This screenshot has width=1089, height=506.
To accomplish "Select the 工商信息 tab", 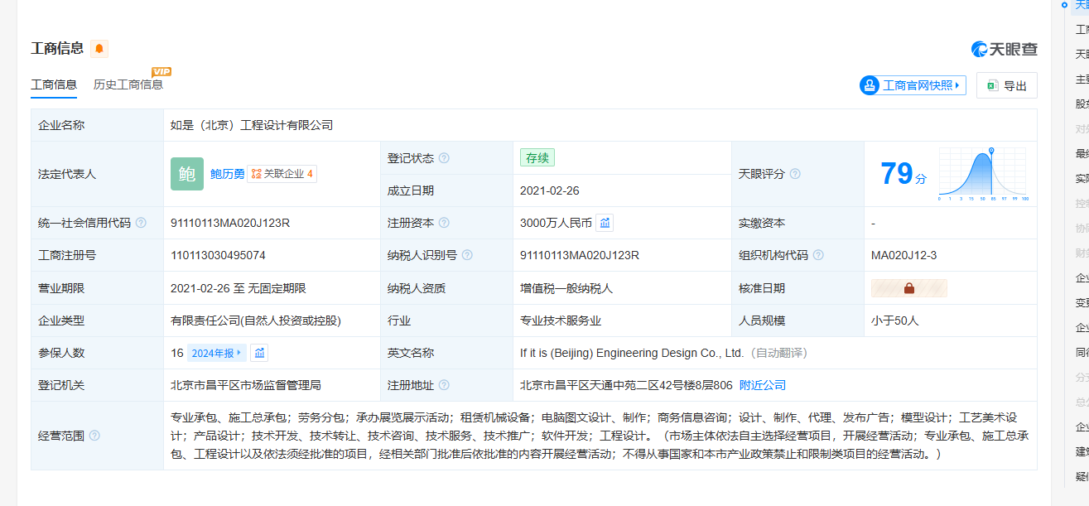I will tap(54, 84).
